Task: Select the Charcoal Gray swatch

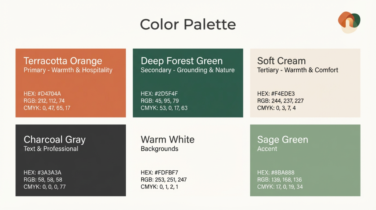Action: click(70, 160)
